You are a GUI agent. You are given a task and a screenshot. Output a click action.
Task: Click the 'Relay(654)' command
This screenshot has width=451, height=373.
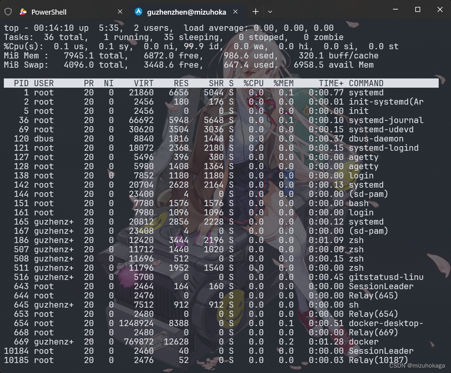click(x=374, y=314)
